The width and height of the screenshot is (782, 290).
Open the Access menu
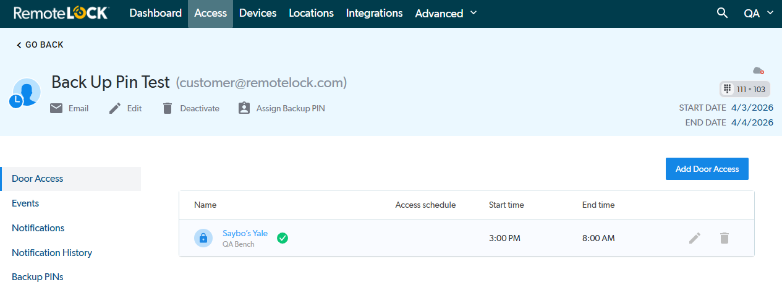tap(210, 13)
